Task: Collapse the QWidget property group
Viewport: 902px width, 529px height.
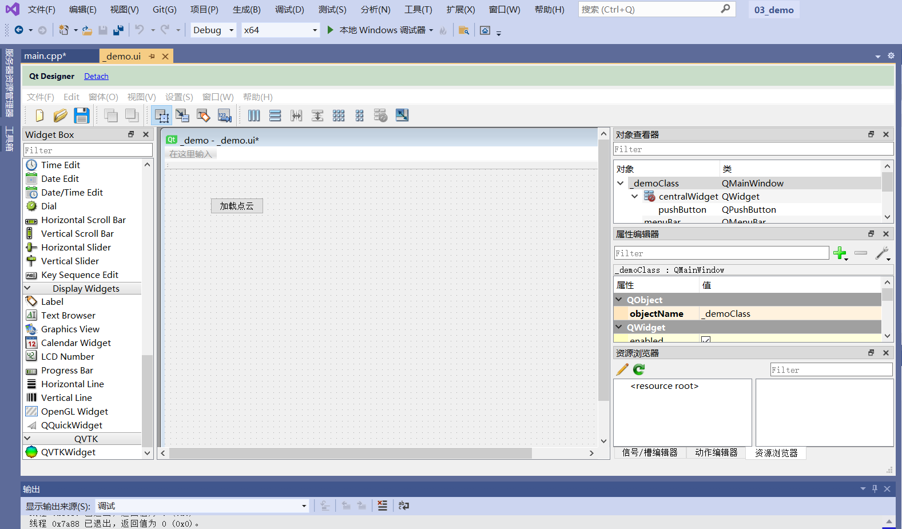Action: click(x=619, y=327)
